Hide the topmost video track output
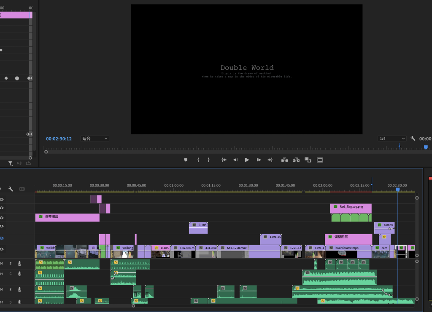This screenshot has height=312, width=432. coord(2,199)
